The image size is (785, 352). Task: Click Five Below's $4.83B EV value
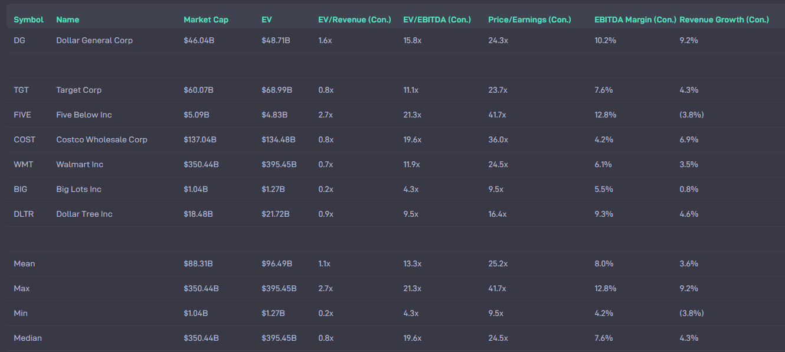pyautogui.click(x=274, y=115)
